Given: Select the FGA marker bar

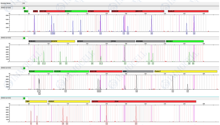Looking at the screenshot, I should [x=155, y=101].
